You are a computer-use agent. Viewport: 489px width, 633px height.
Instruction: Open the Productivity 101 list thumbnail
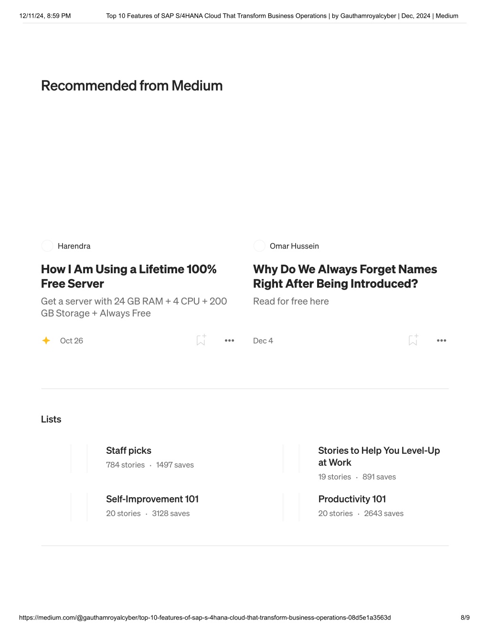click(292, 507)
